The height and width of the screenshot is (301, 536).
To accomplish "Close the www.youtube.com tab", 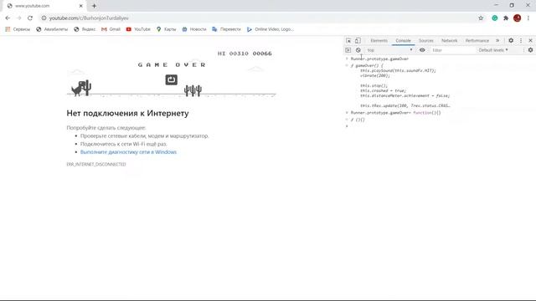I will coord(81,6).
